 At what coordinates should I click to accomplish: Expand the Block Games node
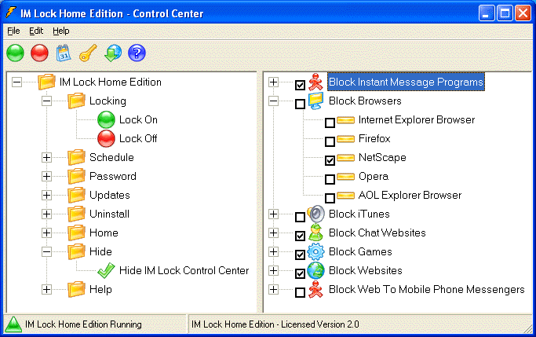[x=273, y=251]
